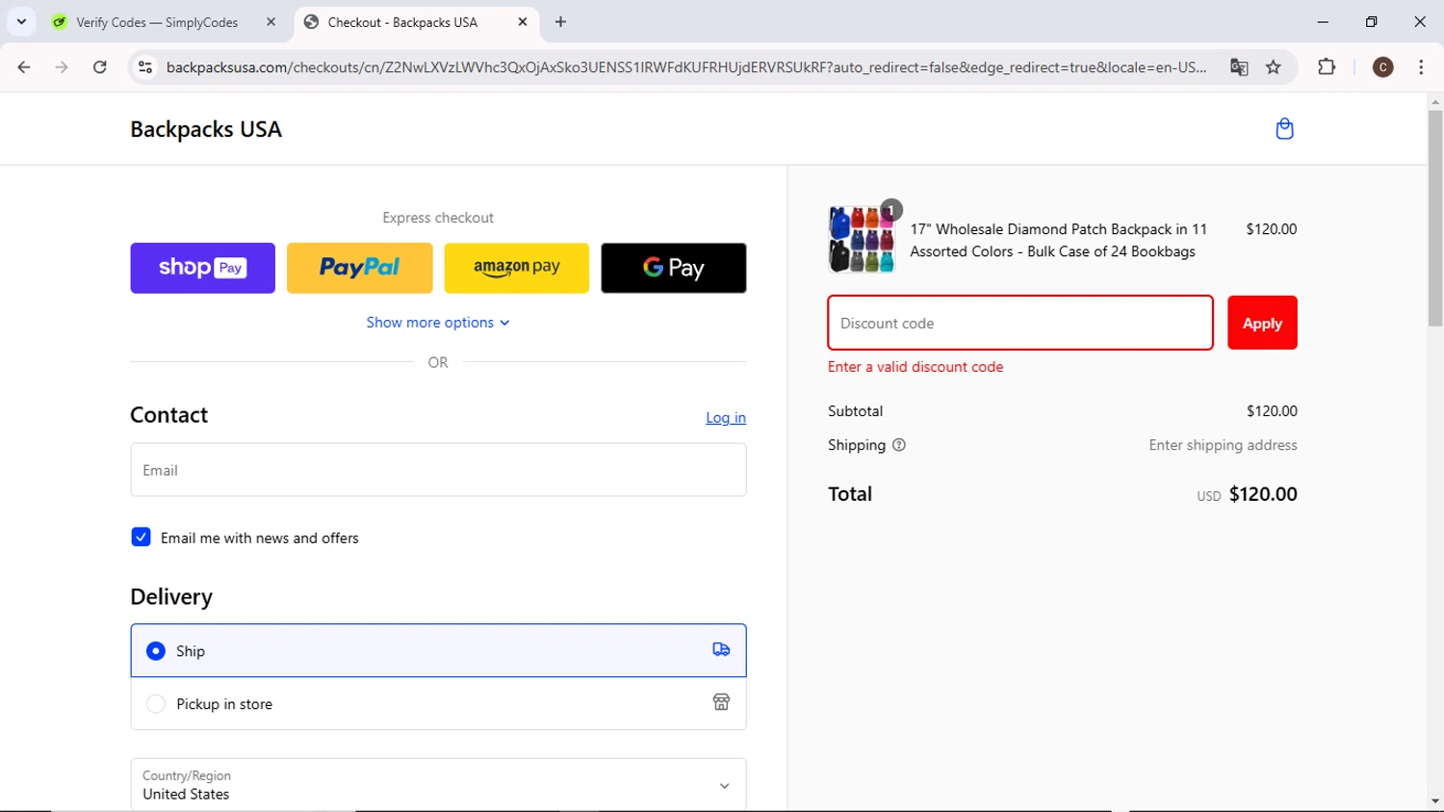Viewport: 1444px width, 812px height.
Task: Click the 'Enter a valid discount code' error text
Action: point(915,367)
